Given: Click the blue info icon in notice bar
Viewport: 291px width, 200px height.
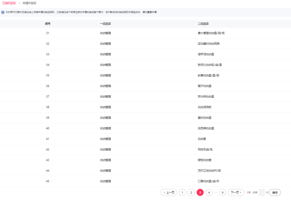Looking at the screenshot, I should 3,12.
